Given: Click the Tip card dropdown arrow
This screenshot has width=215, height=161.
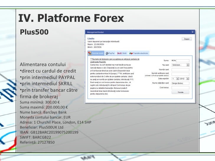Looking at the screenshot, I should pyautogui.click(x=188, y=65).
